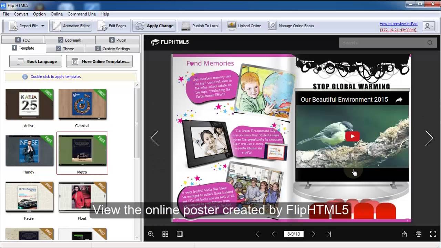Click the video share arrow icon
Viewport: 441px width, 248px height.
[x=399, y=100]
